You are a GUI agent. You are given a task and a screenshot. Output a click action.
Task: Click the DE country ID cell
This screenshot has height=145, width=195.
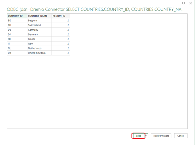[17, 30]
